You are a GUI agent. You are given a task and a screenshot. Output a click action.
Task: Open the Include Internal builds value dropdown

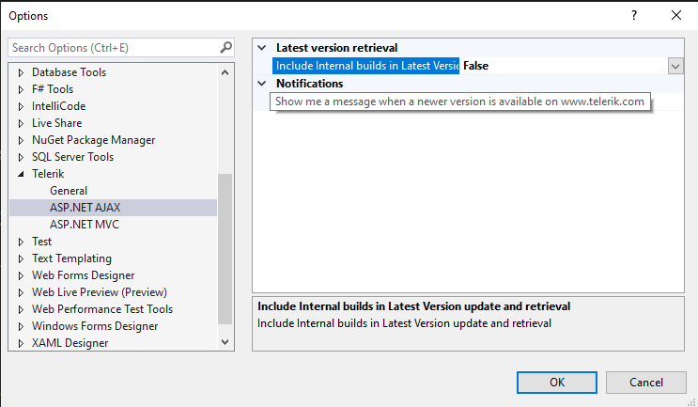click(x=675, y=66)
